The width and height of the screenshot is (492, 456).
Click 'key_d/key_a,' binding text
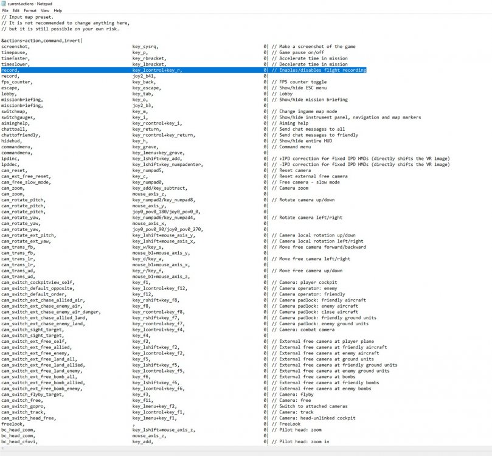148,259
